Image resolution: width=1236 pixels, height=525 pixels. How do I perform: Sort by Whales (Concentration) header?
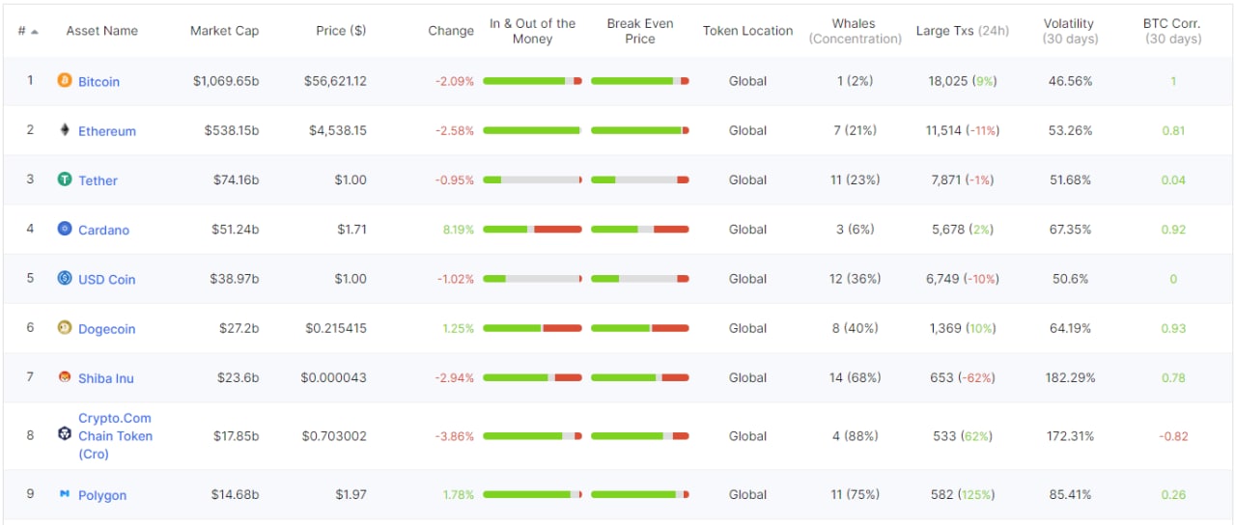click(x=855, y=31)
